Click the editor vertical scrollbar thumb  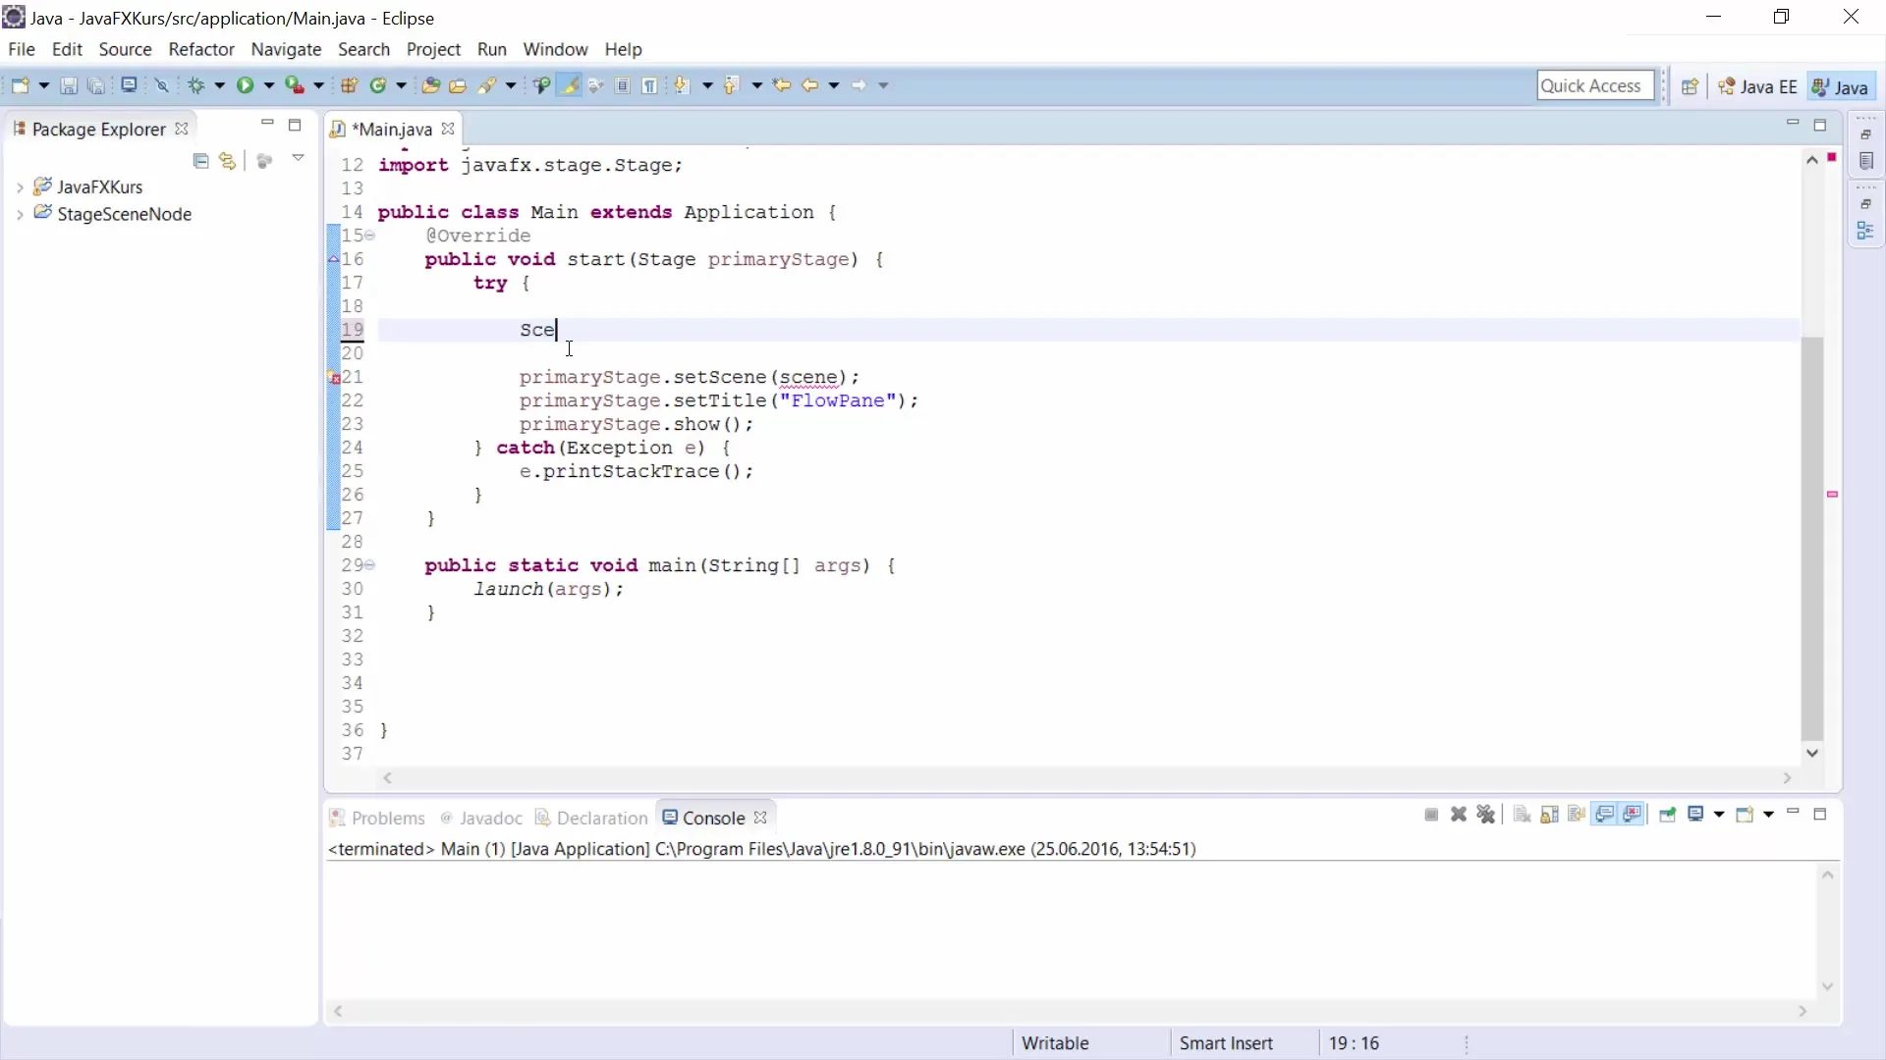[1812, 538]
